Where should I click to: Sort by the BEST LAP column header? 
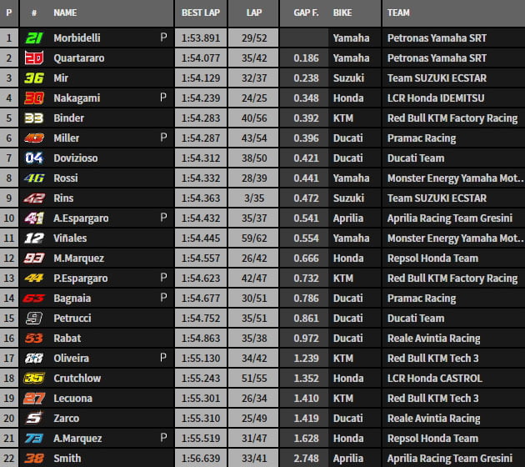(200, 13)
